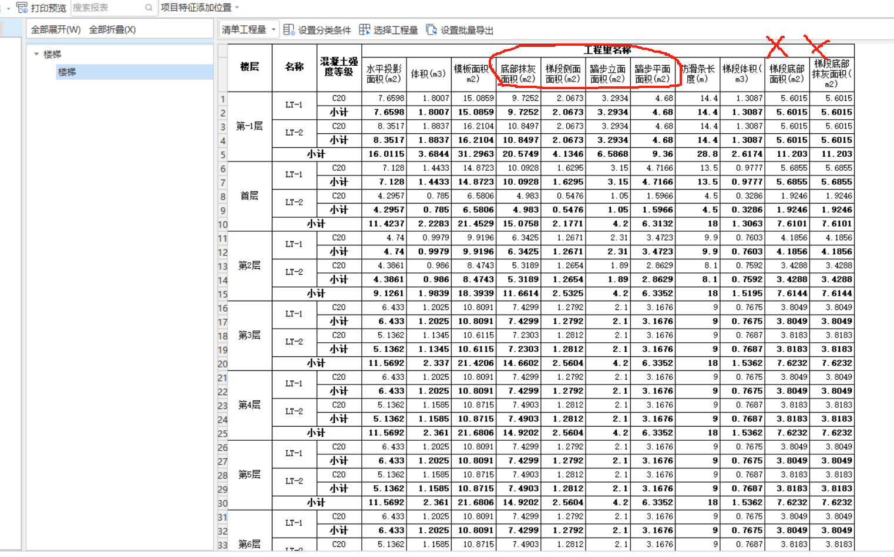894x557 pixels.
Task: Click the 梯段底部抹灰面积 column header
Action: pyautogui.click(x=832, y=74)
